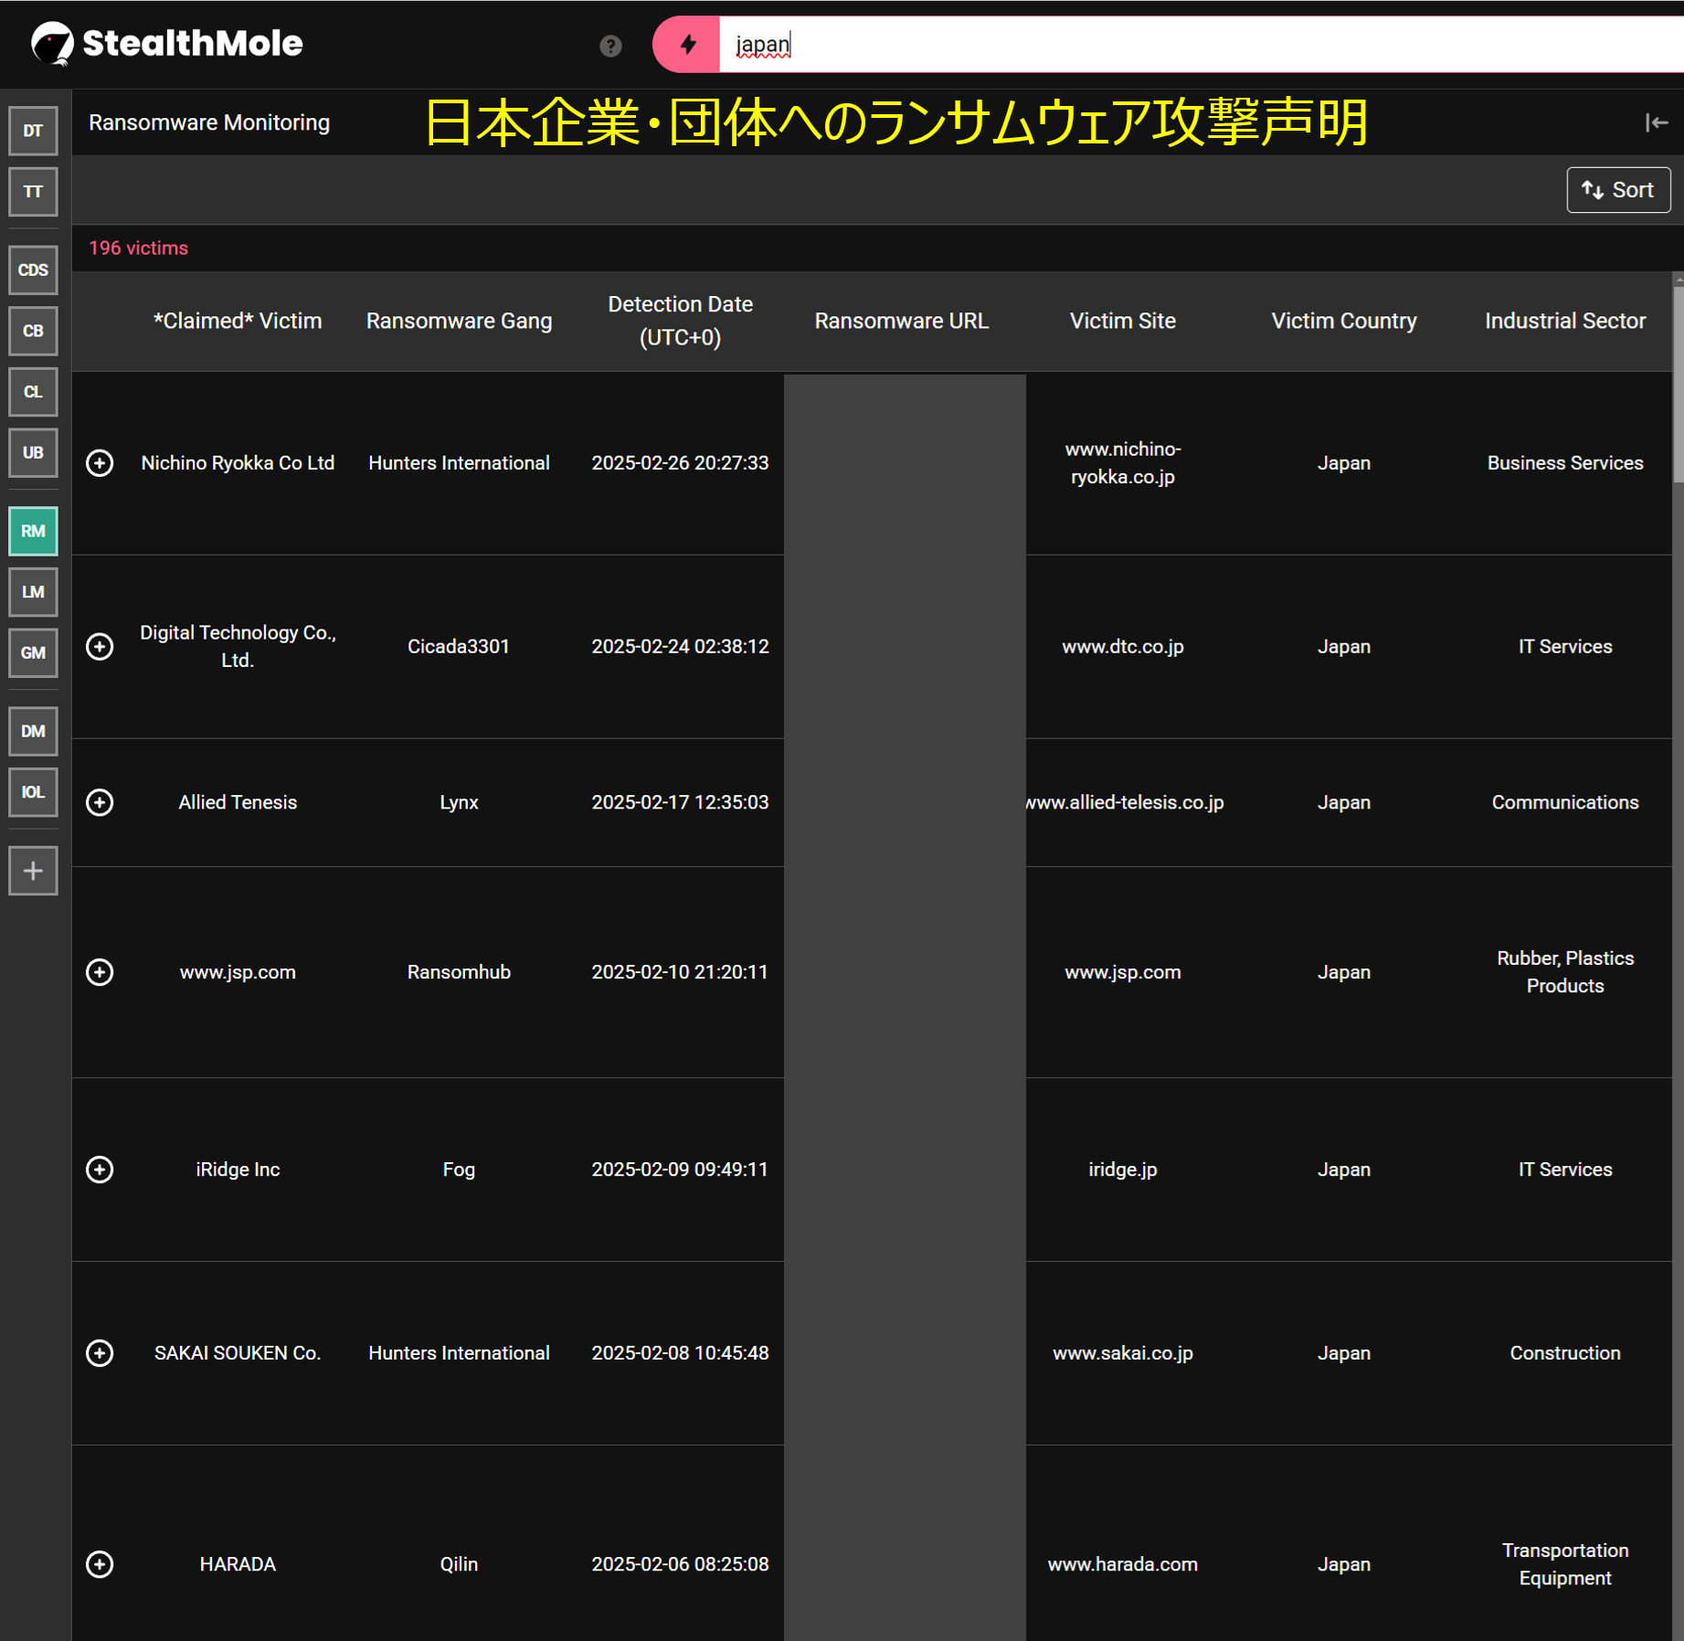Open the DT sidebar module
Image resolution: width=1684 pixels, height=1641 pixels.
tap(33, 131)
